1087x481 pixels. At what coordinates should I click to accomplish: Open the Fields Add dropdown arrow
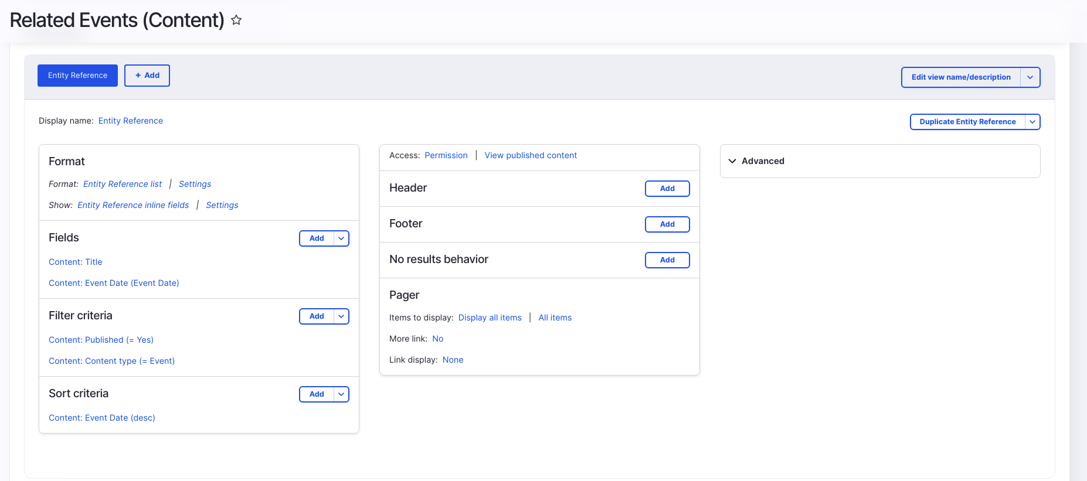(x=341, y=238)
